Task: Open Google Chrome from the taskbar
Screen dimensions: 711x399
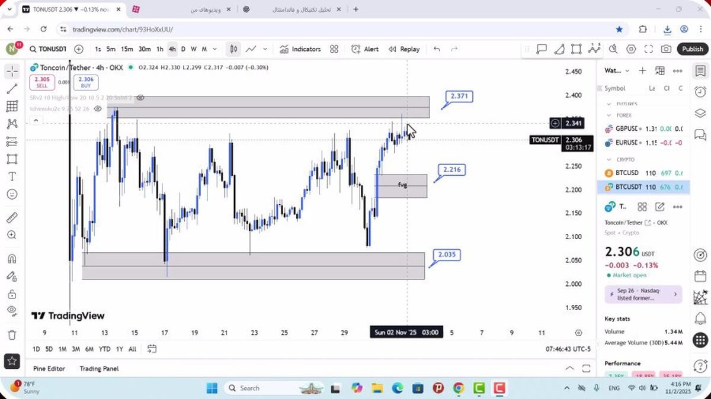Action: pos(459,388)
